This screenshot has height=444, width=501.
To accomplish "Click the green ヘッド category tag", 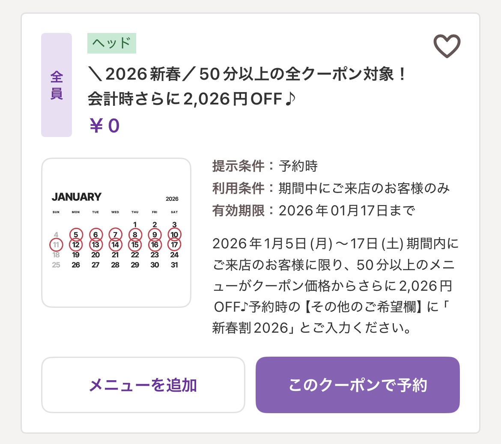I will coord(112,43).
